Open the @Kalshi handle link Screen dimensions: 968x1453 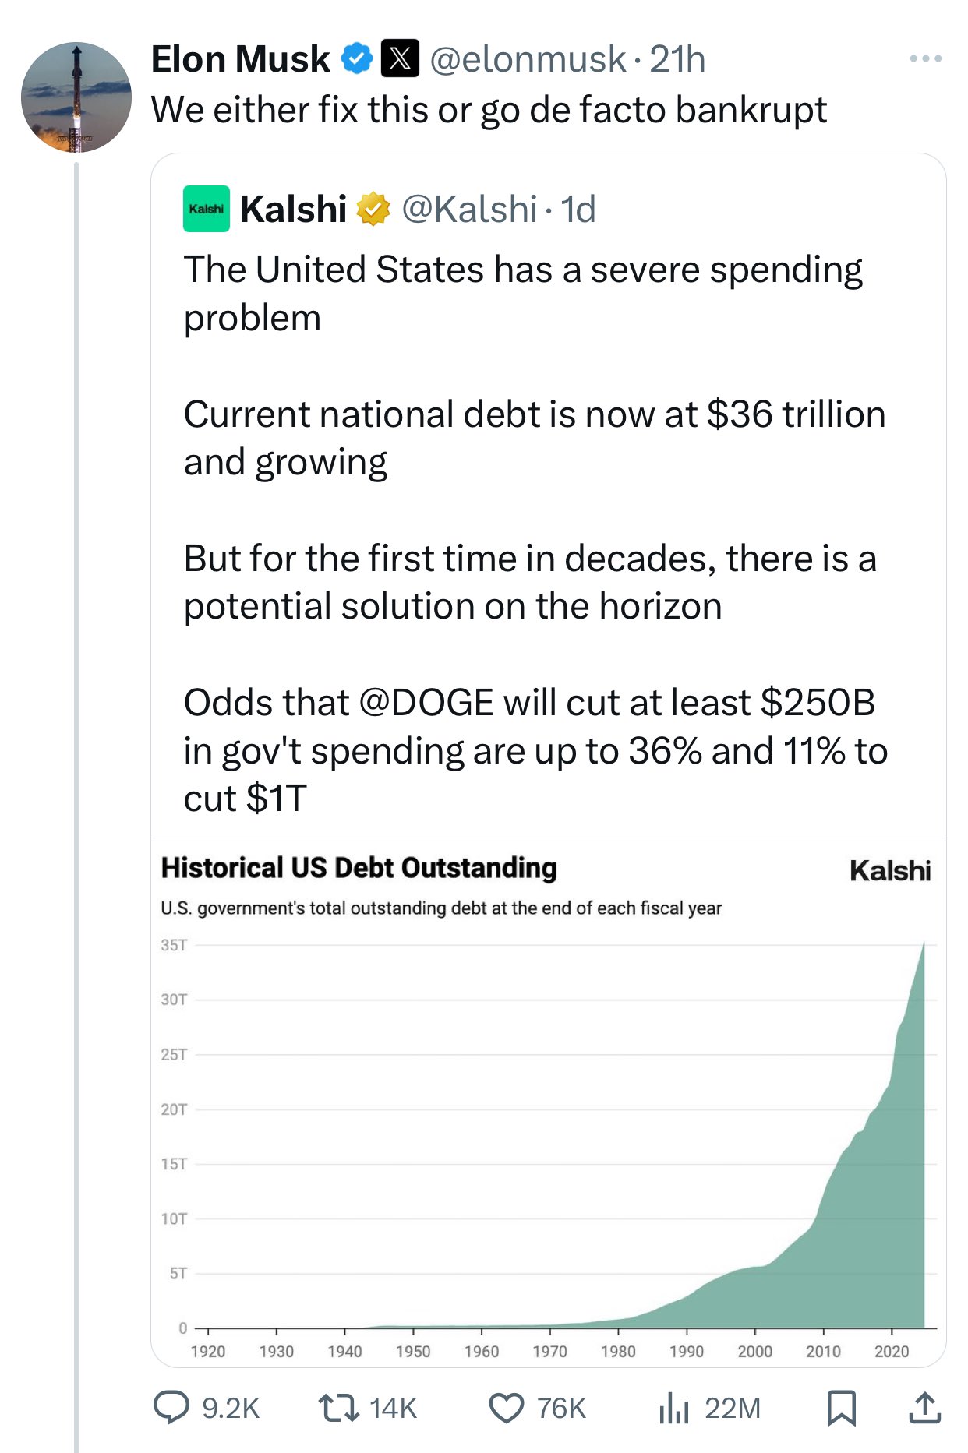click(469, 209)
